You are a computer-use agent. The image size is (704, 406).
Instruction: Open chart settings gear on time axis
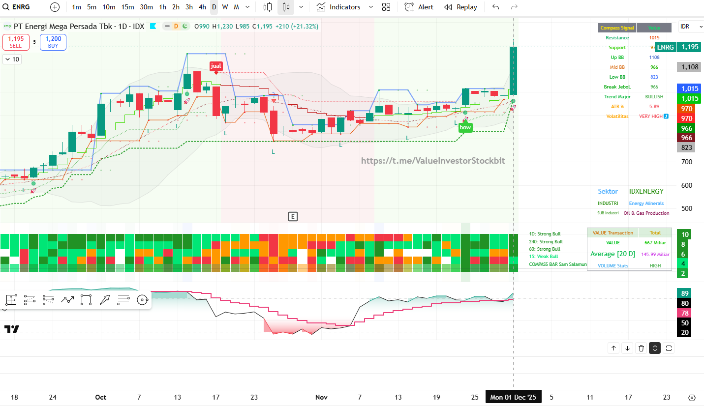[x=692, y=398]
